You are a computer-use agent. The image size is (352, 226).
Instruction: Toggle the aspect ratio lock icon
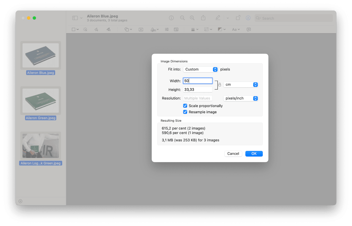pos(220,85)
